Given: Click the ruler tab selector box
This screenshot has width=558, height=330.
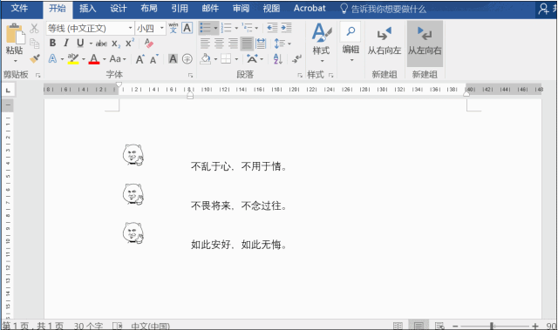Looking at the screenshot, I should 8,90.
